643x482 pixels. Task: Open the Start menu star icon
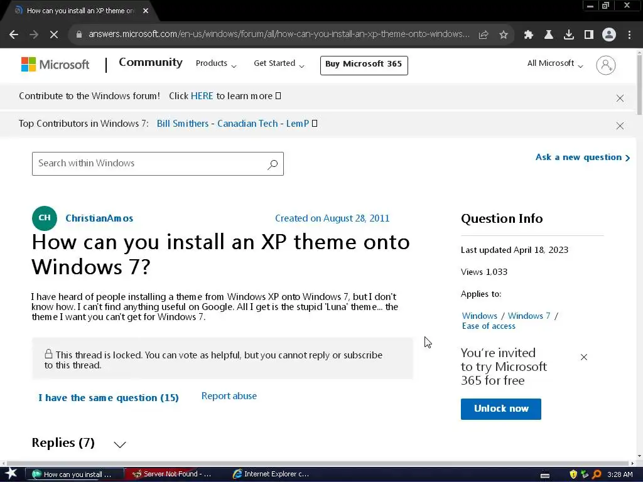click(x=11, y=474)
